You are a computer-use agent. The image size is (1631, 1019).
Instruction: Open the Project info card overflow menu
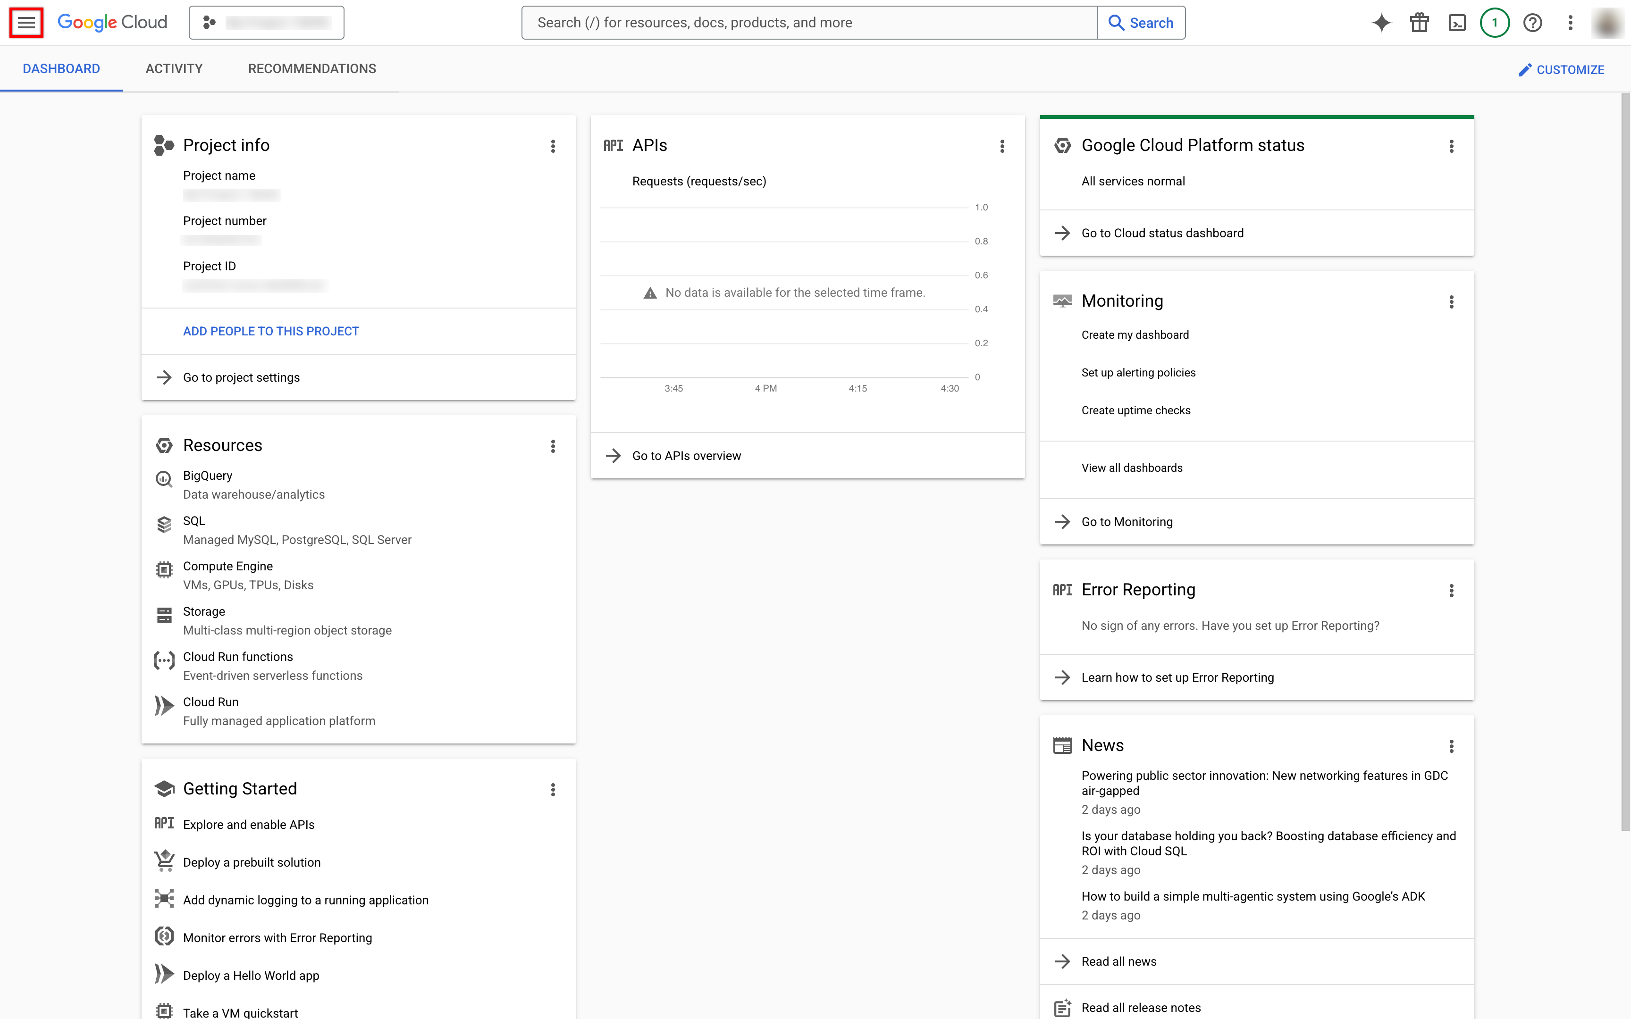tap(553, 146)
